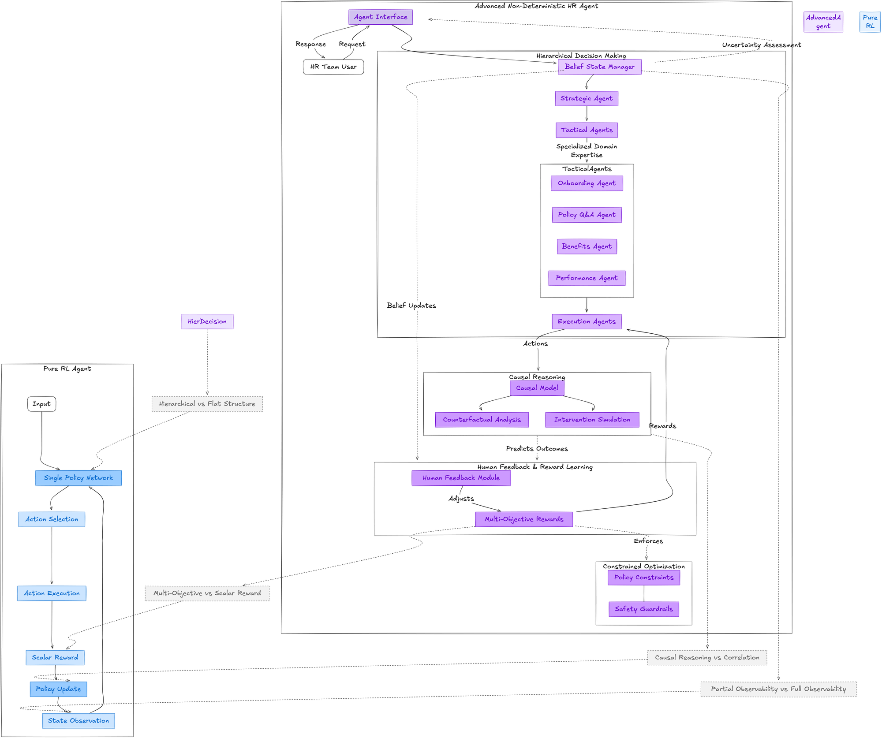Select the Specialized Domain Expertise label
The height and width of the screenshot is (738, 882).
pos(587,151)
